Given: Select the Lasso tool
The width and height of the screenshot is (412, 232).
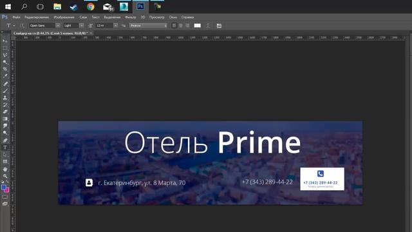Looking at the screenshot, I should [5, 55].
